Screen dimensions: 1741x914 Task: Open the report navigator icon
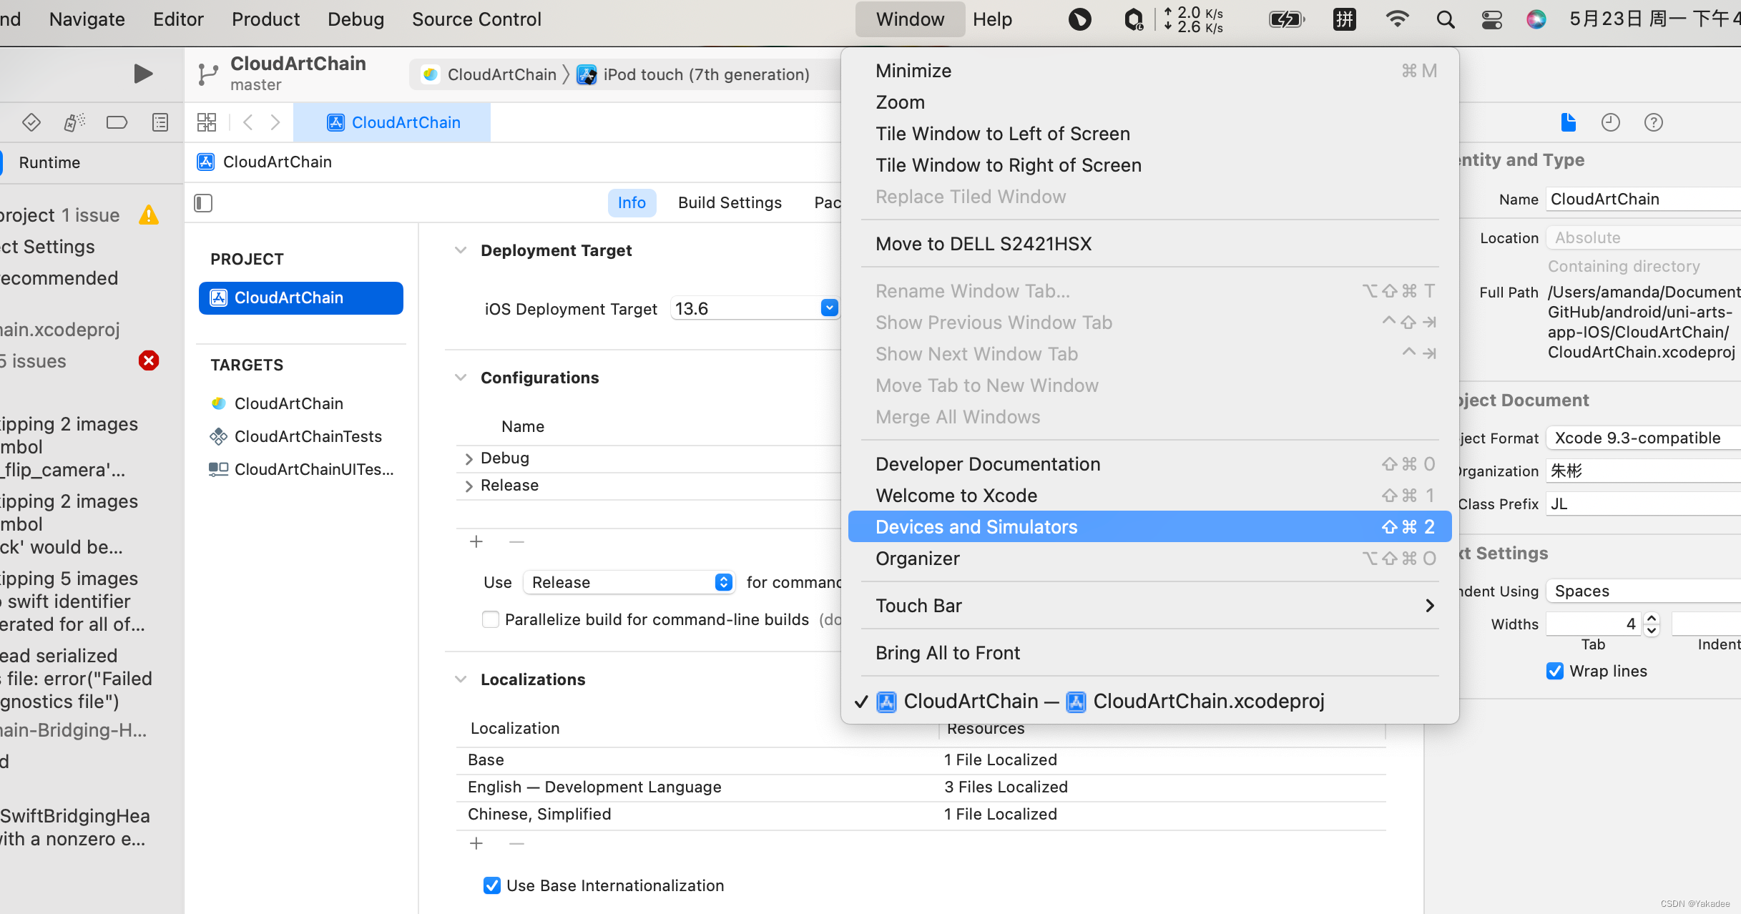(160, 122)
